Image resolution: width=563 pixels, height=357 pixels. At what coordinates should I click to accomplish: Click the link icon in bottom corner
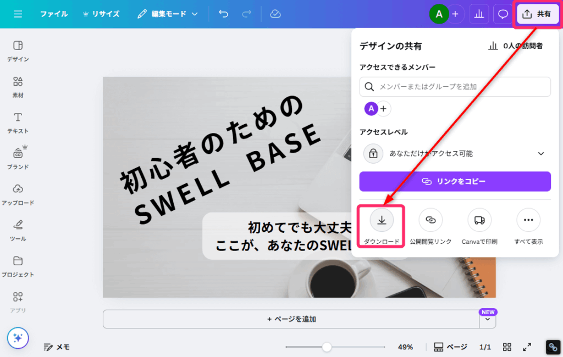pyautogui.click(x=553, y=347)
